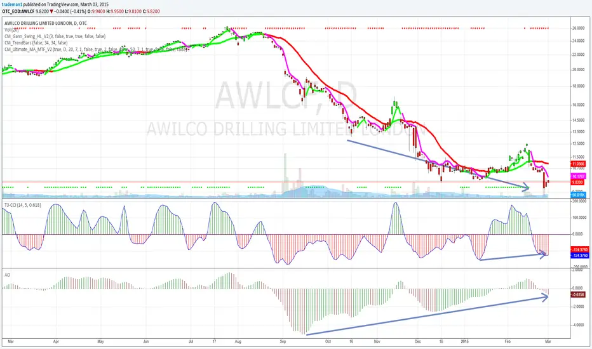This screenshot has height=349, width=592.
Task: Click the red 11.0366 price tag
Action: [579, 164]
